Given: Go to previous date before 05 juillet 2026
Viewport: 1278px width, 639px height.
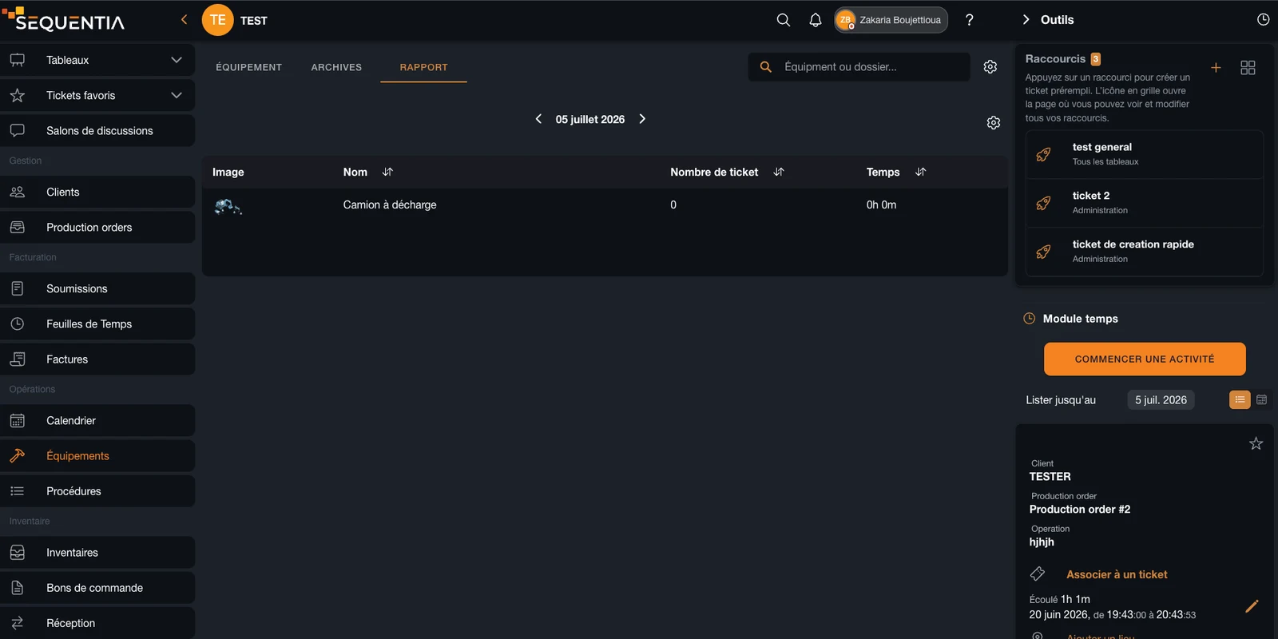Looking at the screenshot, I should coord(538,119).
